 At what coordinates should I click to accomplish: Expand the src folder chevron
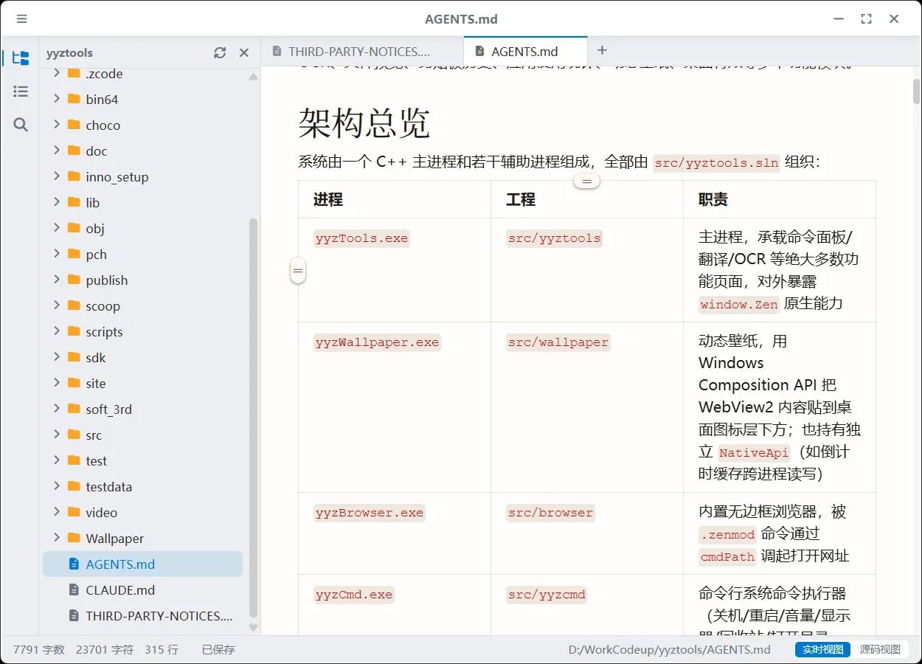tap(57, 435)
